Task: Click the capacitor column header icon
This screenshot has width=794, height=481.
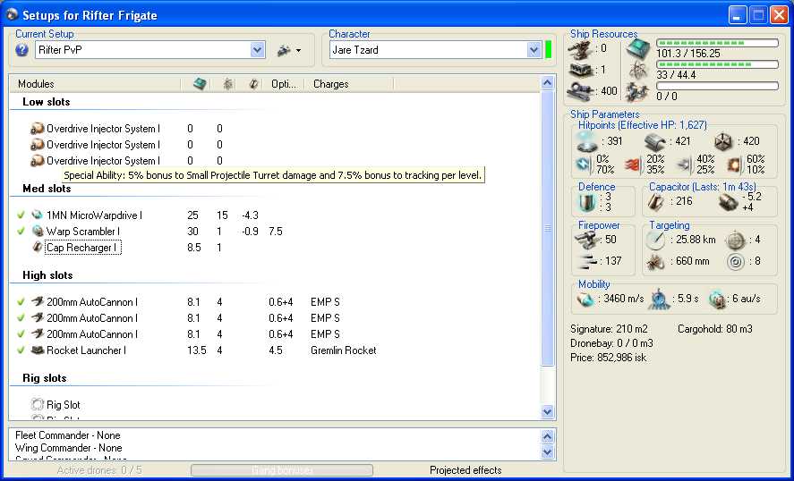Action: (x=254, y=84)
